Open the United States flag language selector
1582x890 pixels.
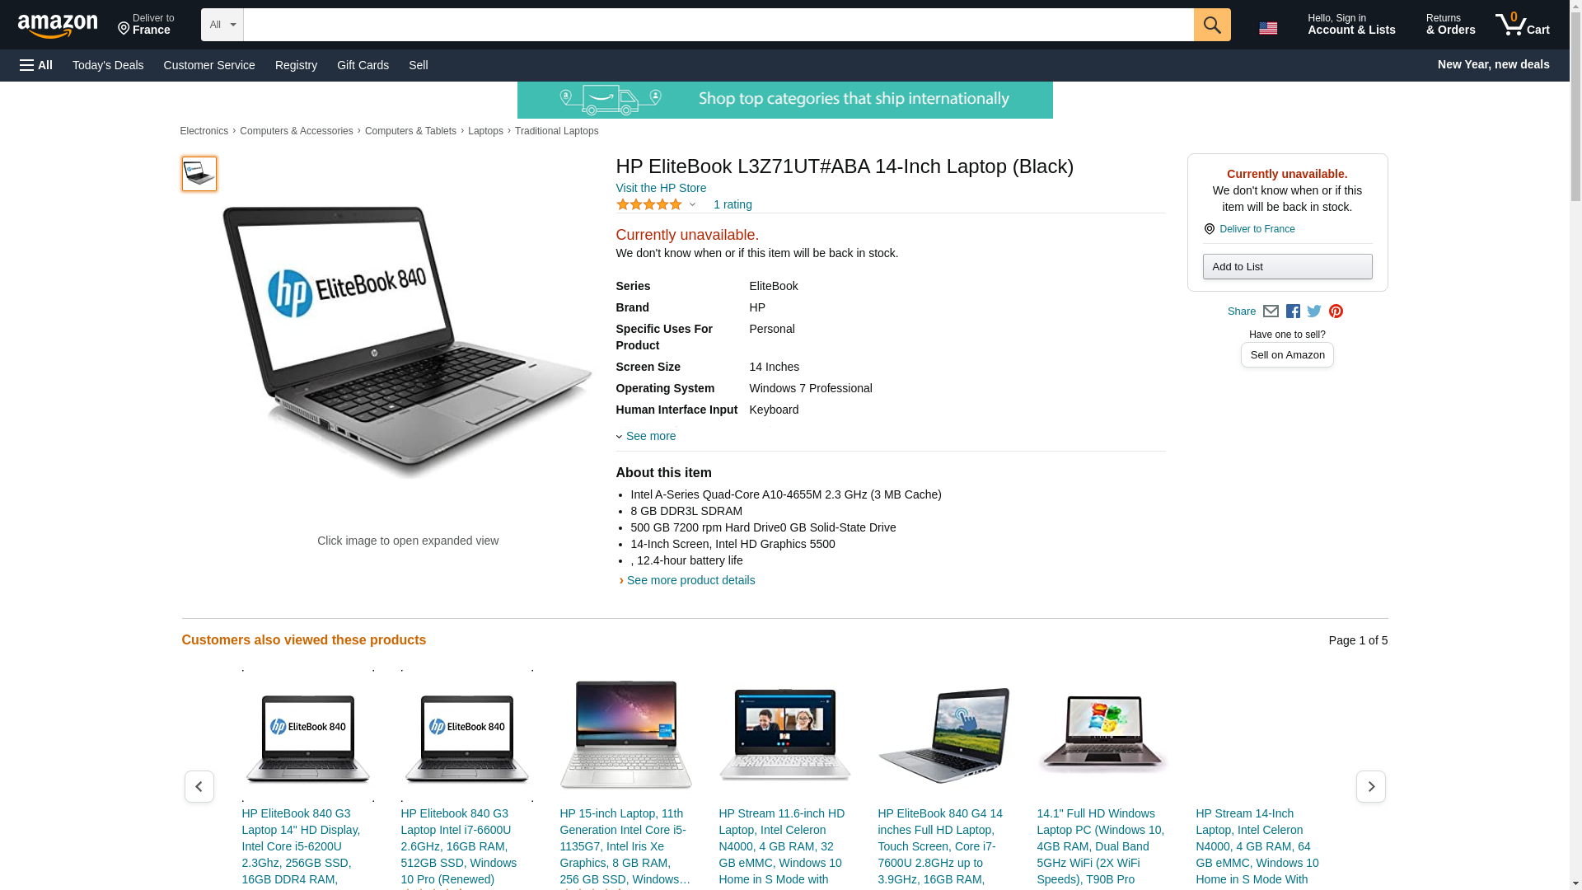point(1268,28)
